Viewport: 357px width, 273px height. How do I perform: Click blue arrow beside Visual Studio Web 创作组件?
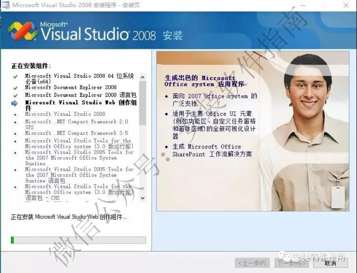click(14, 103)
